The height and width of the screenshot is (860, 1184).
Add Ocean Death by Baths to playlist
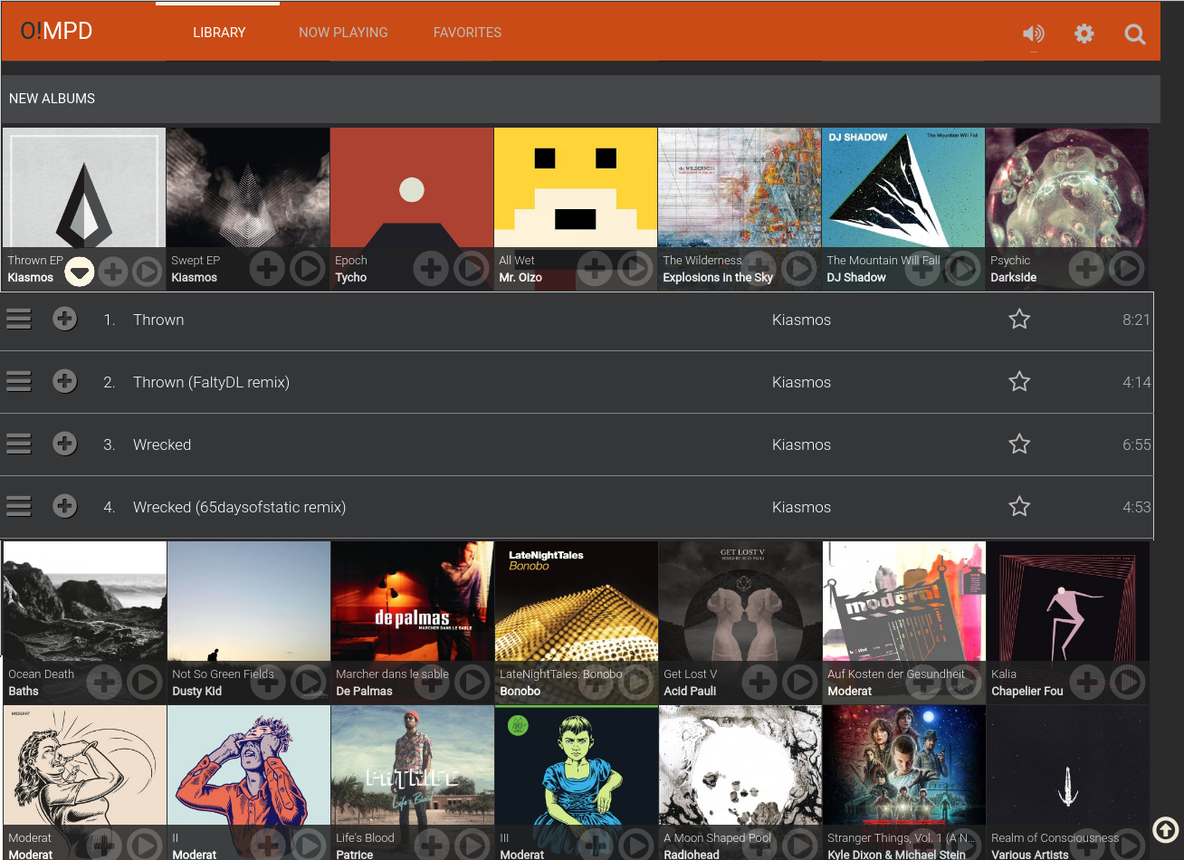point(104,683)
